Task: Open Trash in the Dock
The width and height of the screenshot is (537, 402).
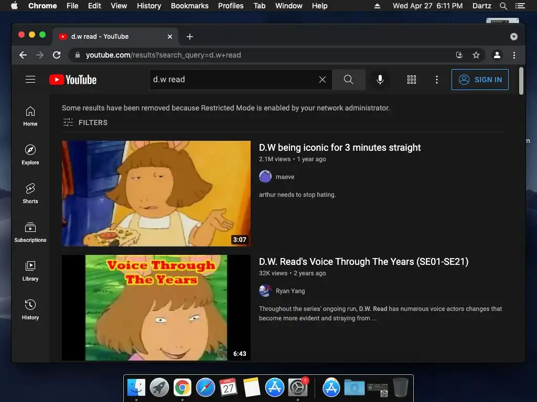Action: point(400,388)
